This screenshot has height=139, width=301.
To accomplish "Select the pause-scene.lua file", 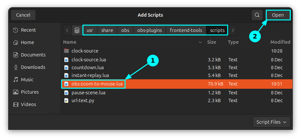I will point(89,92).
